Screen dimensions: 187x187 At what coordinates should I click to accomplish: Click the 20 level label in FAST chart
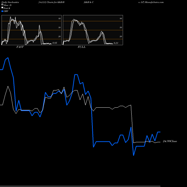tap(59, 37)
